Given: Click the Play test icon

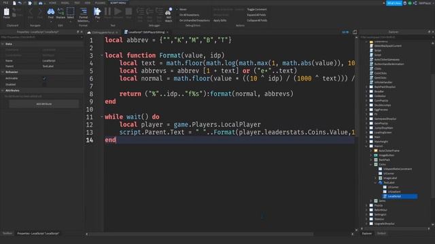Looking at the screenshot, I should [97, 12].
